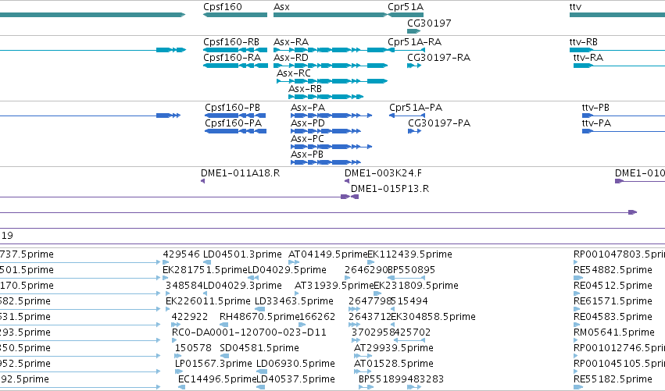The height and width of the screenshot is (391, 665).
Task: Click EST label RC0-DA0001-120700-023-D11
Action: (249, 333)
